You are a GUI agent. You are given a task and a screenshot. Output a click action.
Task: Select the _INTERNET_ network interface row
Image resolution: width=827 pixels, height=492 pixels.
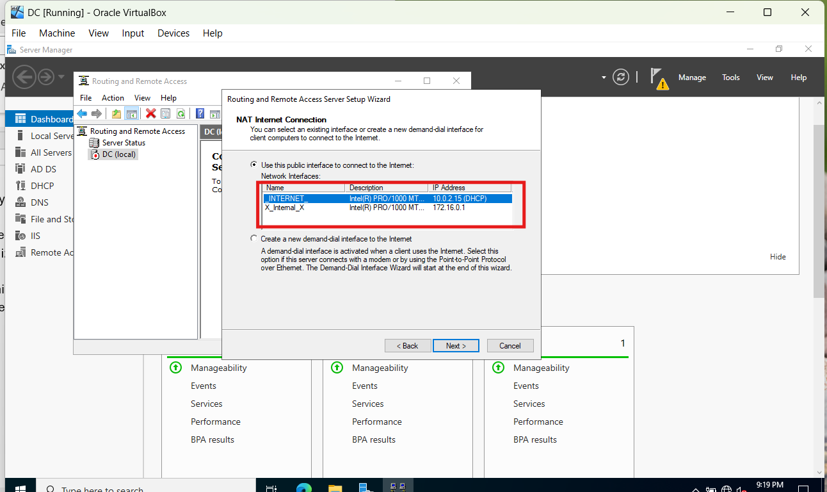(x=387, y=199)
